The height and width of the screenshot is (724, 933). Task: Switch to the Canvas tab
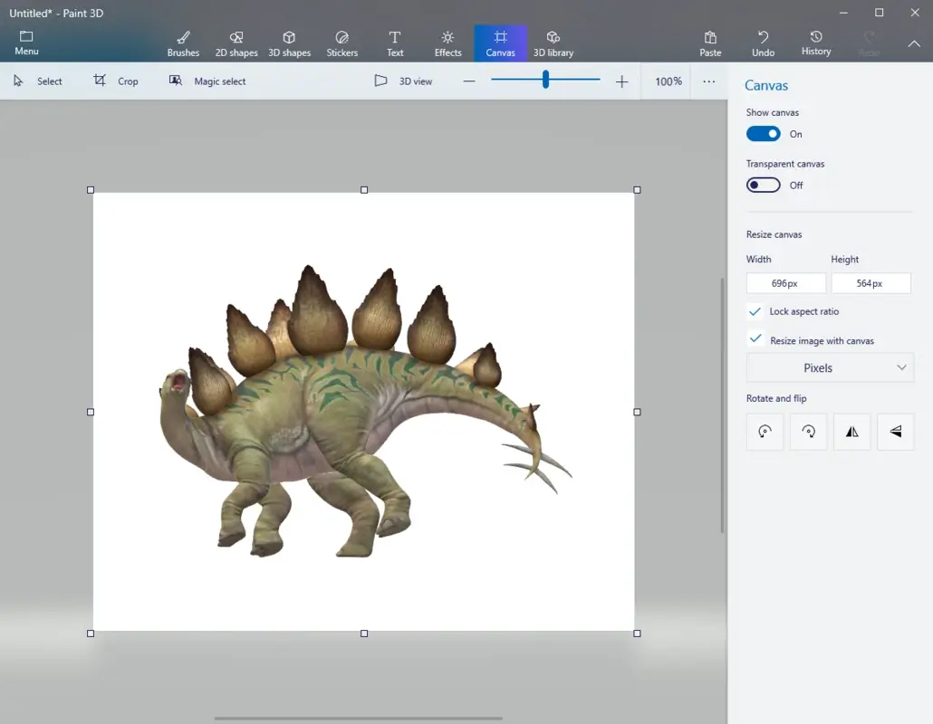click(x=500, y=43)
